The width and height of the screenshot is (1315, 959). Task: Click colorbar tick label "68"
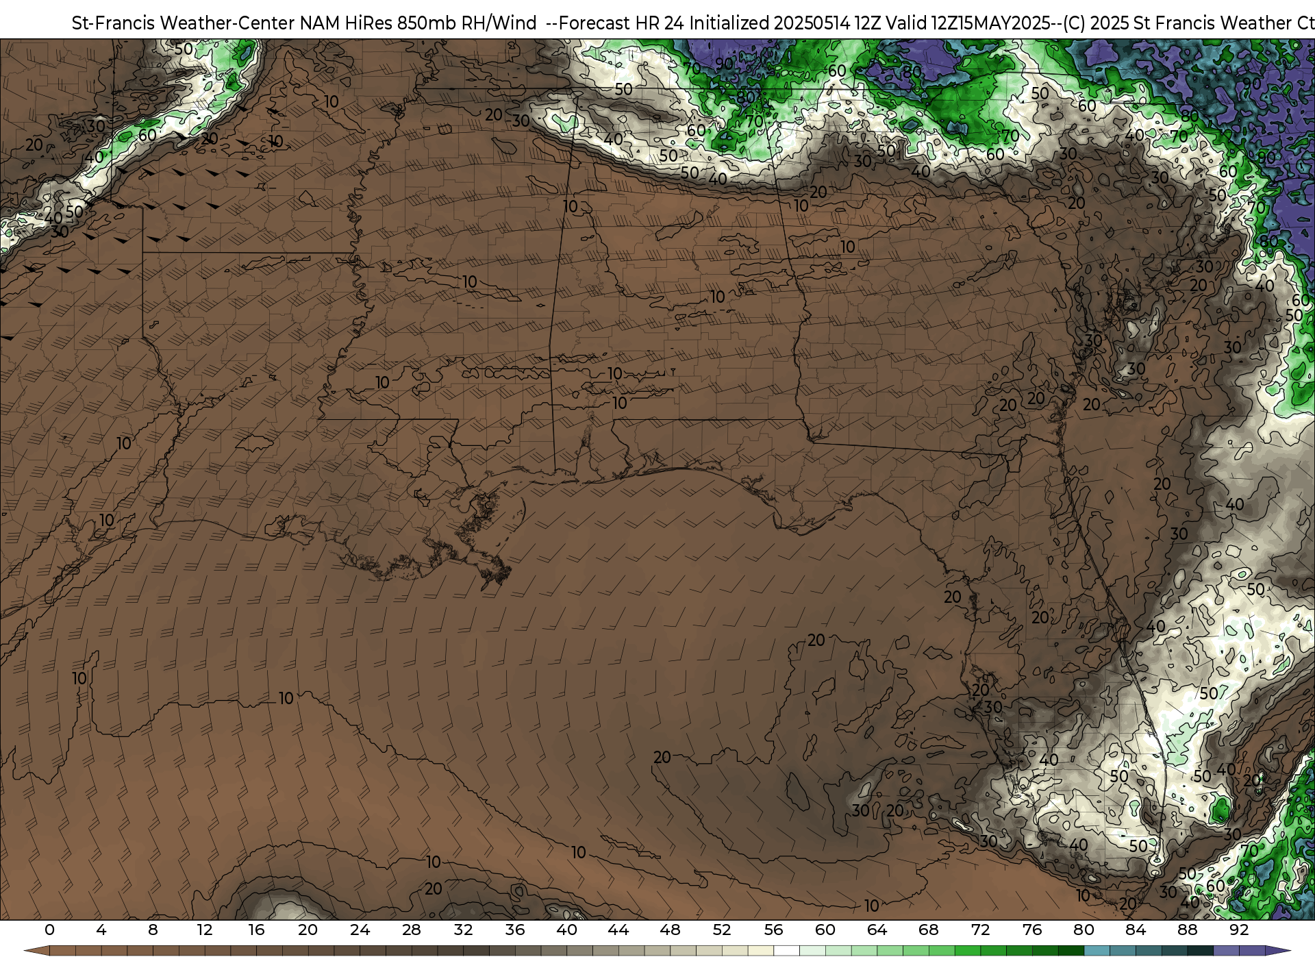929,930
